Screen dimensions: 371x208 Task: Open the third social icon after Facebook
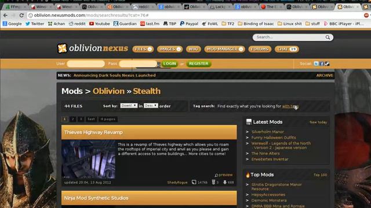tap(327, 64)
